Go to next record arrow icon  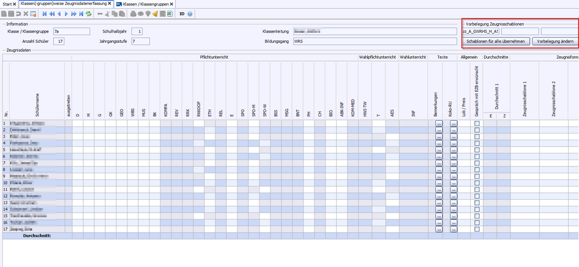click(x=66, y=13)
